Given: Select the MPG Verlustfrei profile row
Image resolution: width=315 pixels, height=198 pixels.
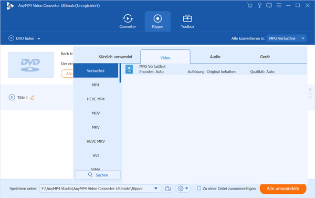Looking at the screenshot, I should click(x=215, y=69).
